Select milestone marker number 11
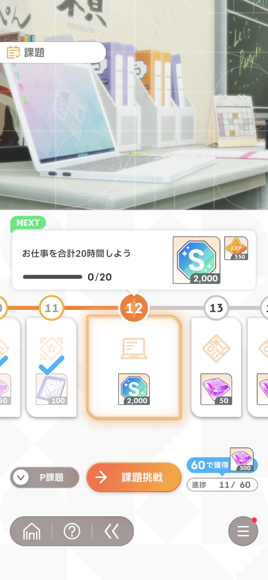Image resolution: width=268 pixels, height=580 pixels. click(52, 308)
